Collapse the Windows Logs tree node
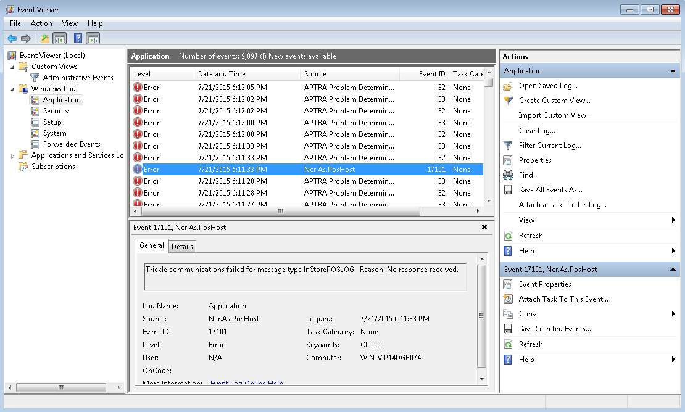The height and width of the screenshot is (412, 685). pos(13,89)
